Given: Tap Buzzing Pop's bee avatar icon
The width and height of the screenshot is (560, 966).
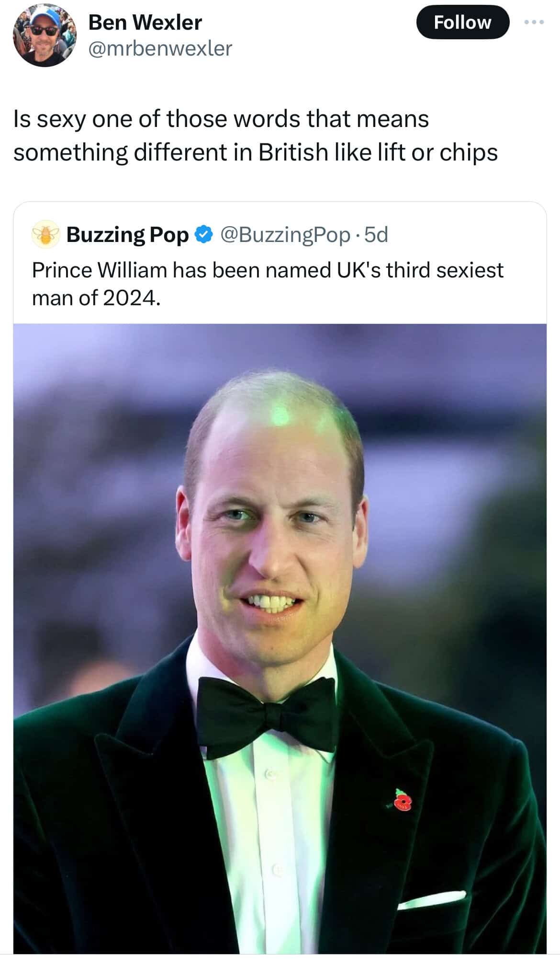Looking at the screenshot, I should click(45, 234).
